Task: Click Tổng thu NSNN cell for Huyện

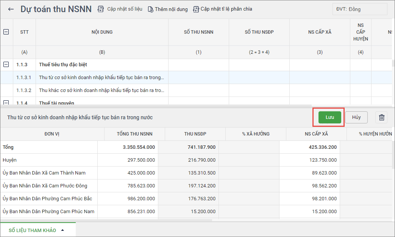Action: [x=128, y=160]
